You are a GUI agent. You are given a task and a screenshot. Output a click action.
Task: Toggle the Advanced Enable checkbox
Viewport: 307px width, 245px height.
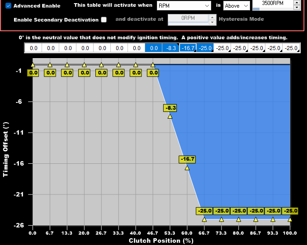[x=8, y=6]
